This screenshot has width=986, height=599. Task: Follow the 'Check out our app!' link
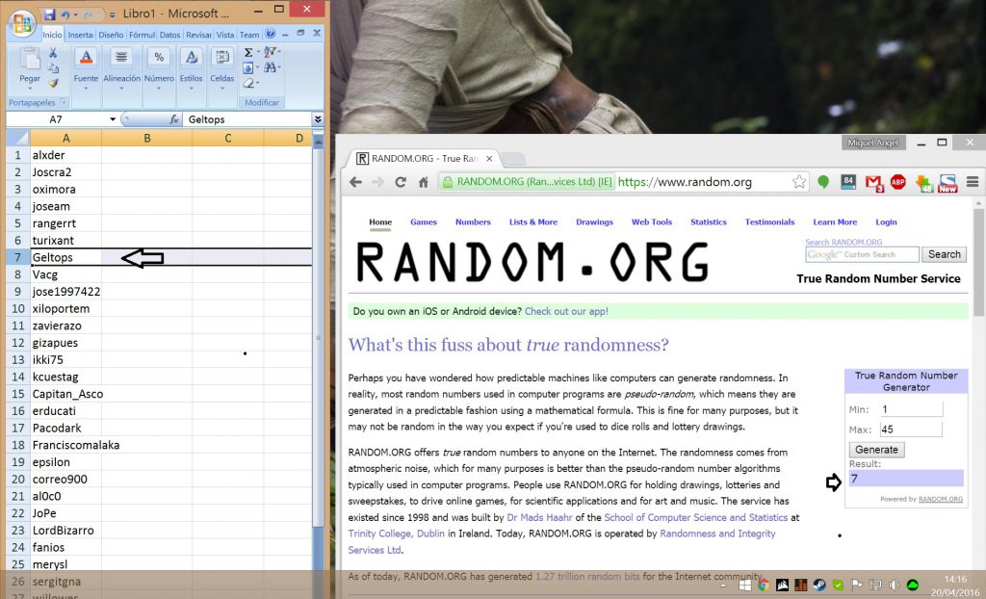click(x=566, y=311)
